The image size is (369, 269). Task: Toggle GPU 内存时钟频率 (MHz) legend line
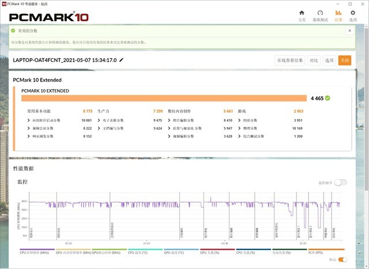pos(73,252)
